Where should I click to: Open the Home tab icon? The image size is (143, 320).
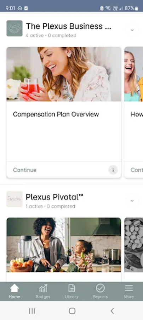pos(15,288)
